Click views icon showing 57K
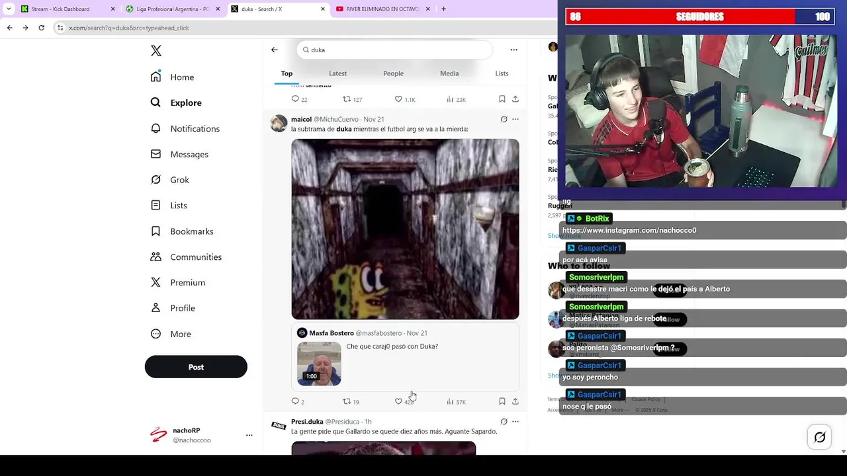This screenshot has height=476, width=847. point(450,401)
